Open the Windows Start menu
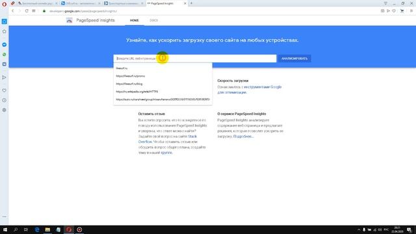The height and width of the screenshot is (234, 416). pyautogui.click(x=5, y=229)
